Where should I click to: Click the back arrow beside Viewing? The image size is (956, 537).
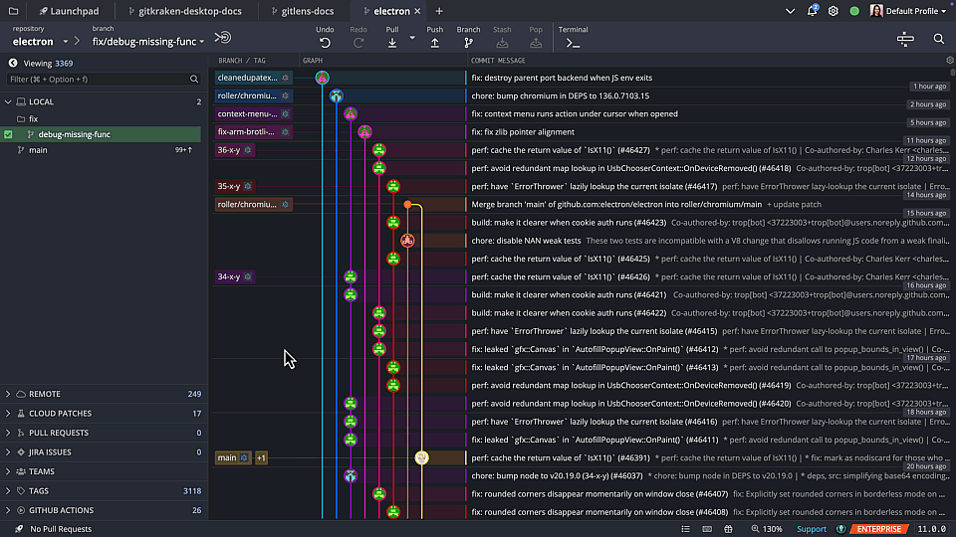click(x=13, y=63)
